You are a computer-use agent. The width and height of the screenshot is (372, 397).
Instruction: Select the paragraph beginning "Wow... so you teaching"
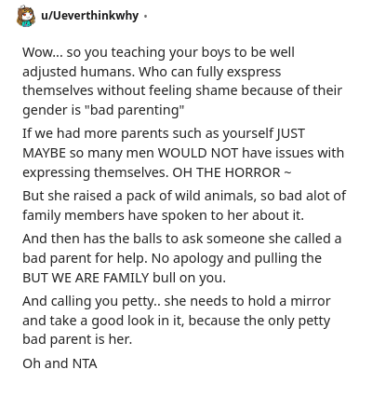182,81
